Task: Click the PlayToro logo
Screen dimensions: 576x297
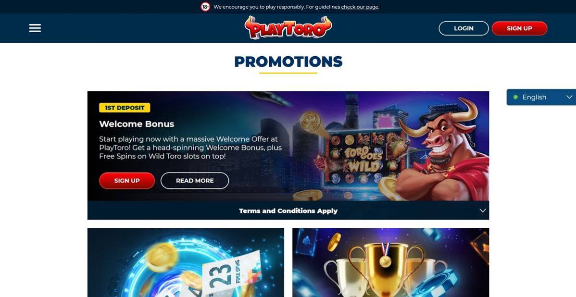Action: 288,27
